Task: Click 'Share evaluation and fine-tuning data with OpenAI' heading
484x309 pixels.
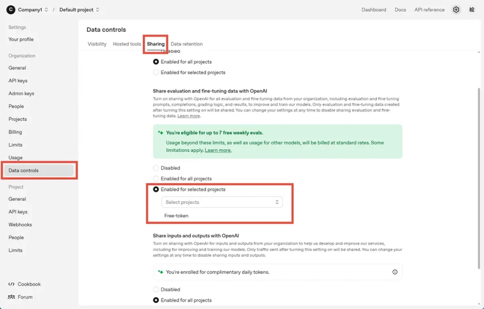Action: (210, 91)
